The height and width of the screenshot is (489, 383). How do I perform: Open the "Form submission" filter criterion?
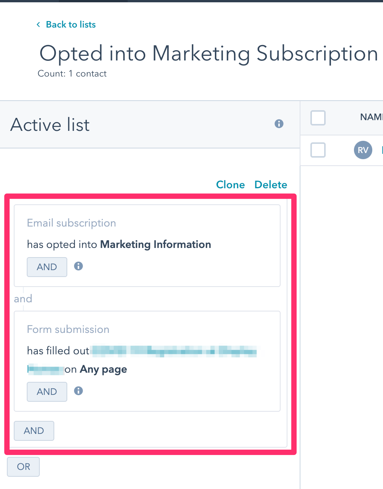tap(68, 329)
